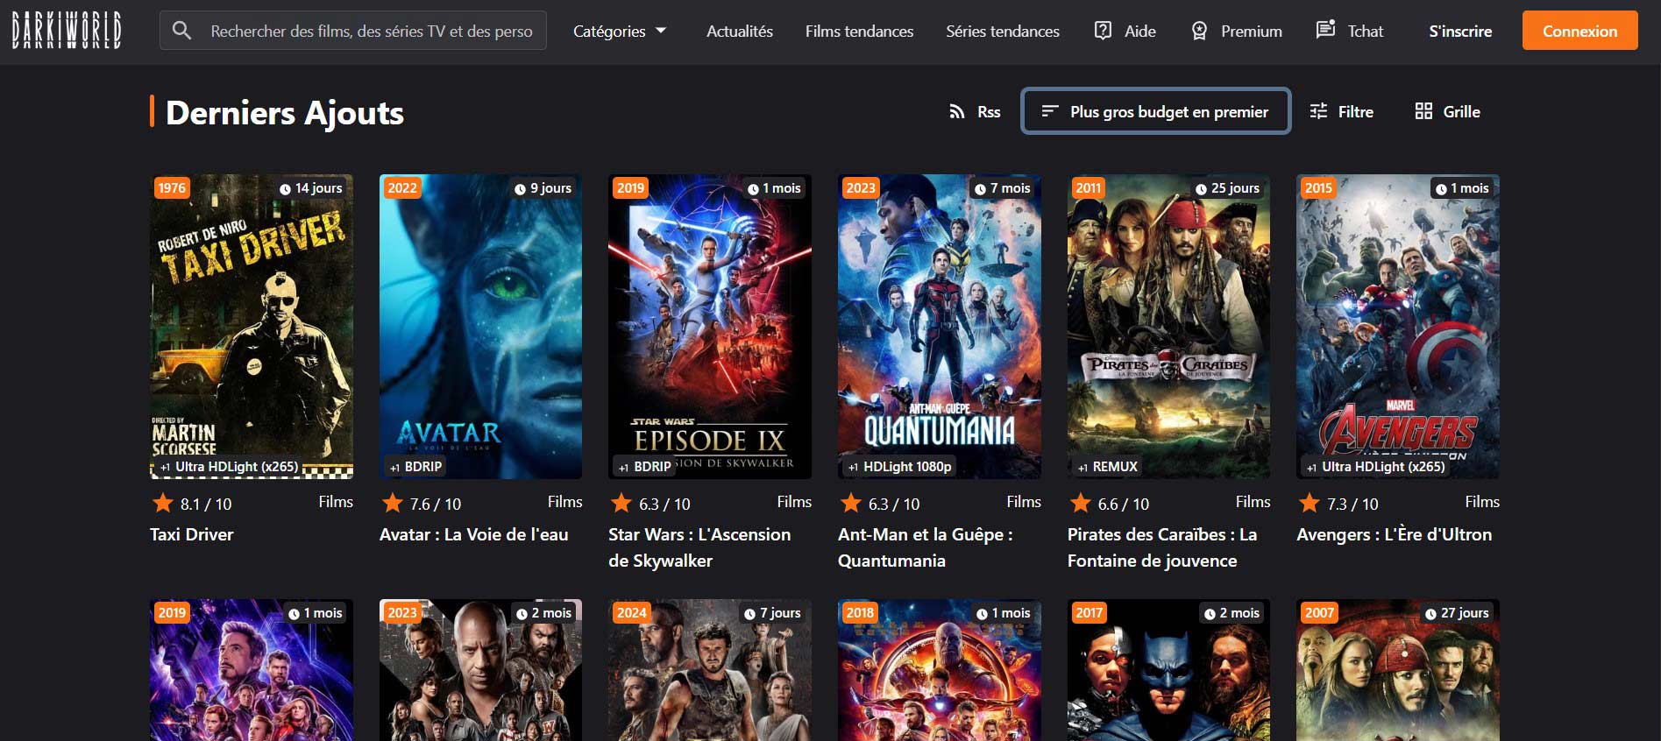Click the HDLight 1080p tag on Quantumania

tap(899, 467)
